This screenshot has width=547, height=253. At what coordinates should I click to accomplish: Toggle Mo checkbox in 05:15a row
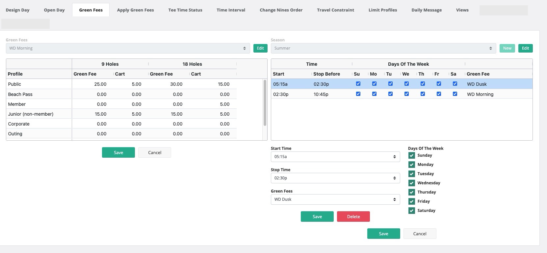pyautogui.click(x=374, y=84)
